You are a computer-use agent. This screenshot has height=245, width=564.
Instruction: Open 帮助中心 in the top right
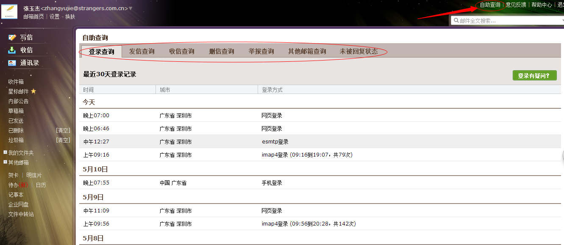pos(542,5)
